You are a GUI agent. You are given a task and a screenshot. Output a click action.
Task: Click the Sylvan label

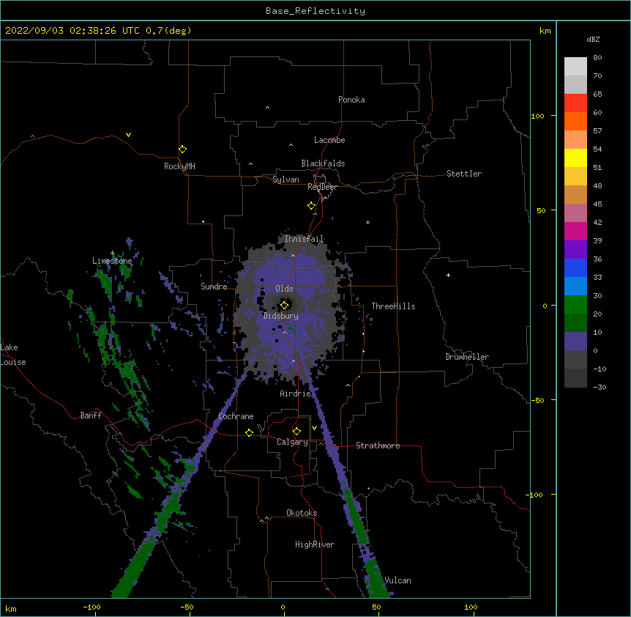(285, 180)
